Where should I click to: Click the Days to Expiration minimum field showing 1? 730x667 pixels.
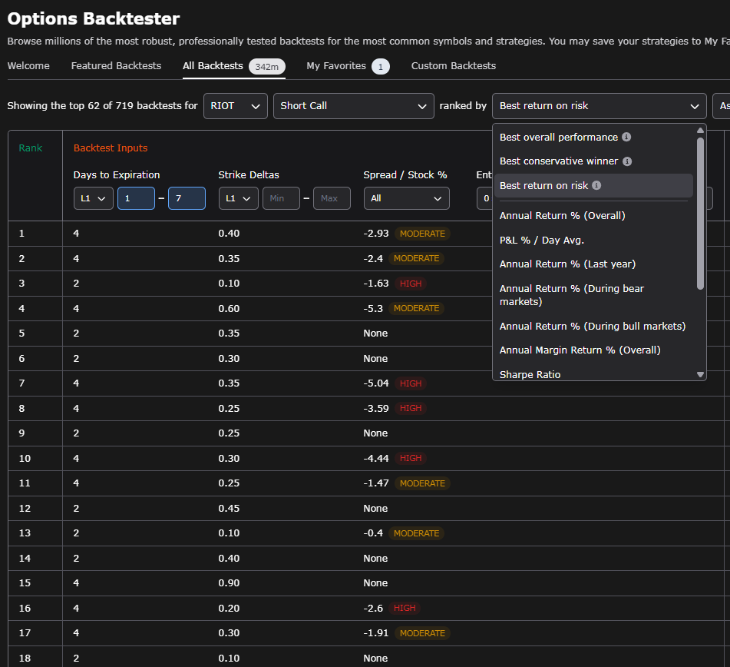pos(136,198)
